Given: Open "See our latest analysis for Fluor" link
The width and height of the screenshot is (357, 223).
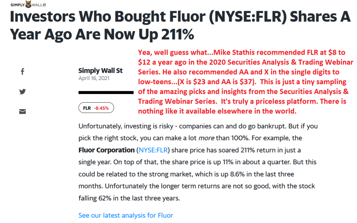Looking at the screenshot, I should (126, 215).
